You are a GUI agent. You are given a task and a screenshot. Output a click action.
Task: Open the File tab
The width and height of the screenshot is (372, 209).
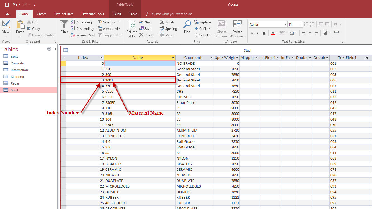pyautogui.click(x=7, y=14)
